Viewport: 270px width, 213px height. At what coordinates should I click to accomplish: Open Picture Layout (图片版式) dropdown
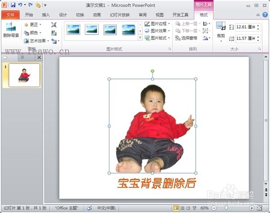157,38
